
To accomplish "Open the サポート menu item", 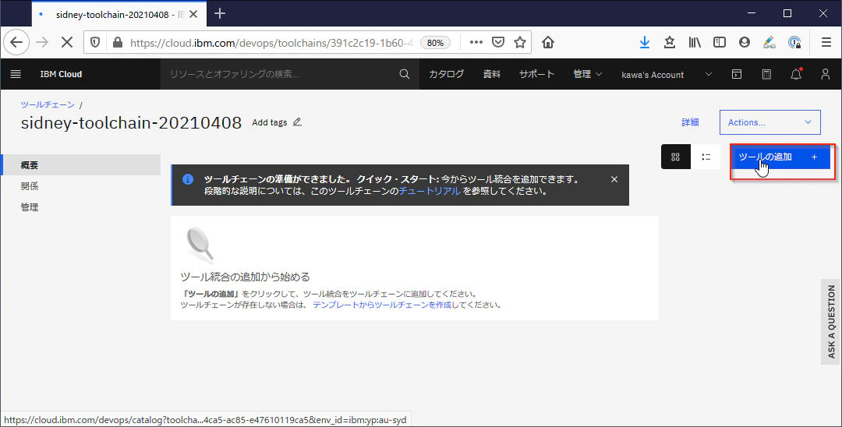I will tap(536, 74).
